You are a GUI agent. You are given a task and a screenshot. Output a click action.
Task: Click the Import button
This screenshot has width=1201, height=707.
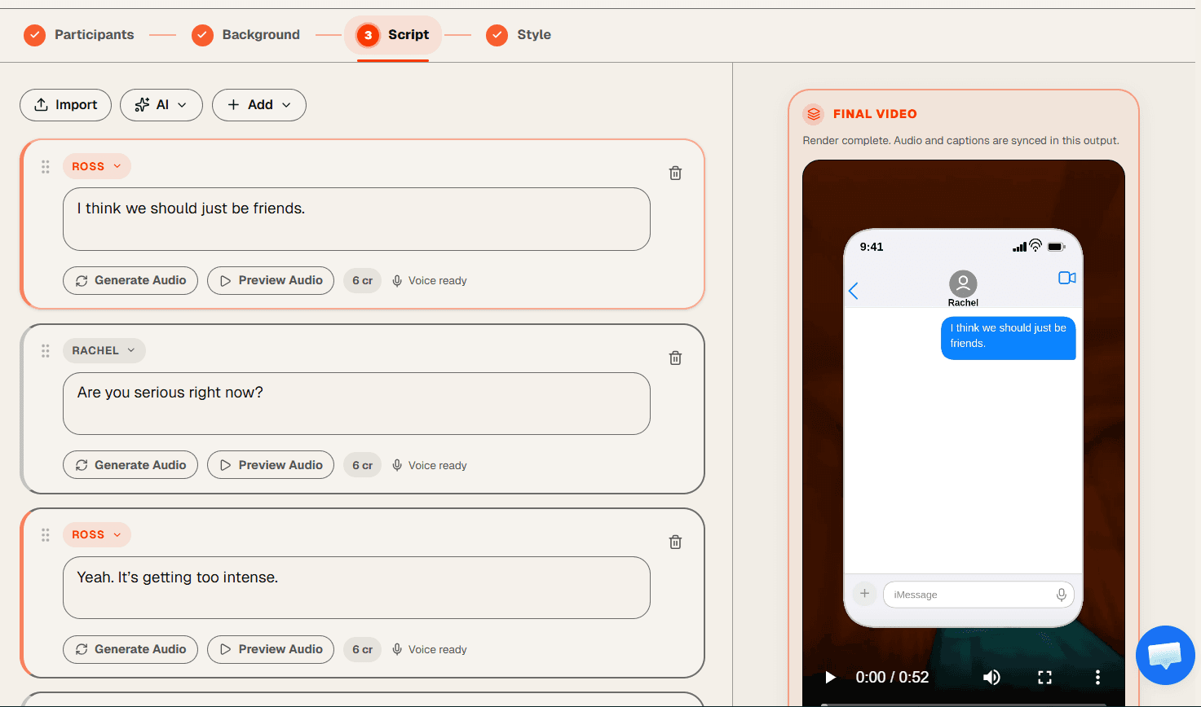point(65,105)
